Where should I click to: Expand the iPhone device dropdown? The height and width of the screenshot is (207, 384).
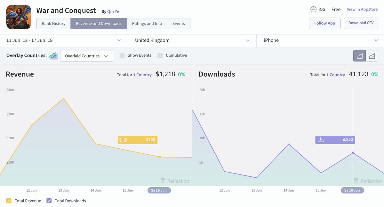pos(320,41)
